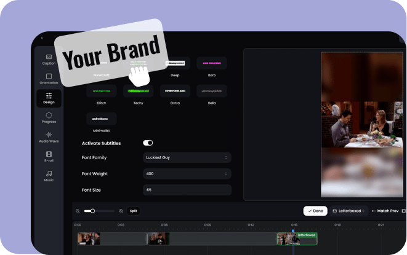Open the Letterboxed layout dropdown
Screen dimensions: 407x255
point(349,211)
